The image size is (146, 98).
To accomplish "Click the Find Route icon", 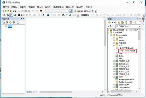I will coord(67,15).
